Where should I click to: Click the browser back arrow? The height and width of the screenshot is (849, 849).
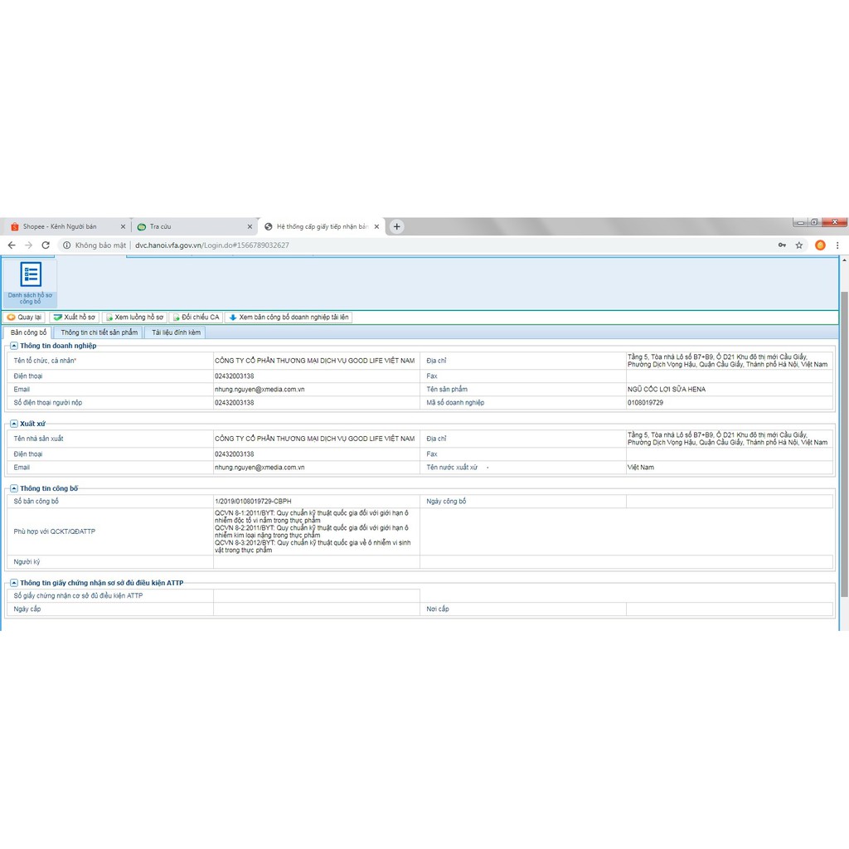(x=12, y=245)
